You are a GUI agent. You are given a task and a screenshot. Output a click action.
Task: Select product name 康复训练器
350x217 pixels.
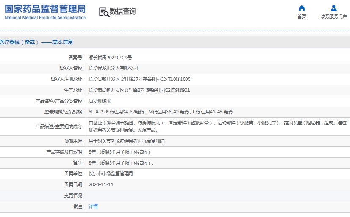point(100,101)
